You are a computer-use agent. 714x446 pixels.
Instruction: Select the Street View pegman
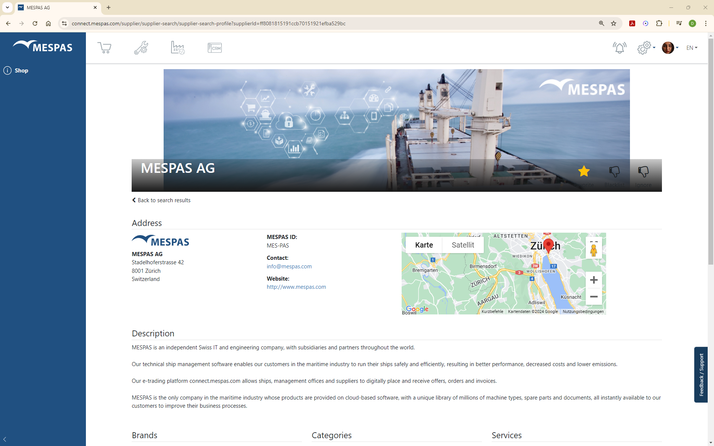[594, 251]
